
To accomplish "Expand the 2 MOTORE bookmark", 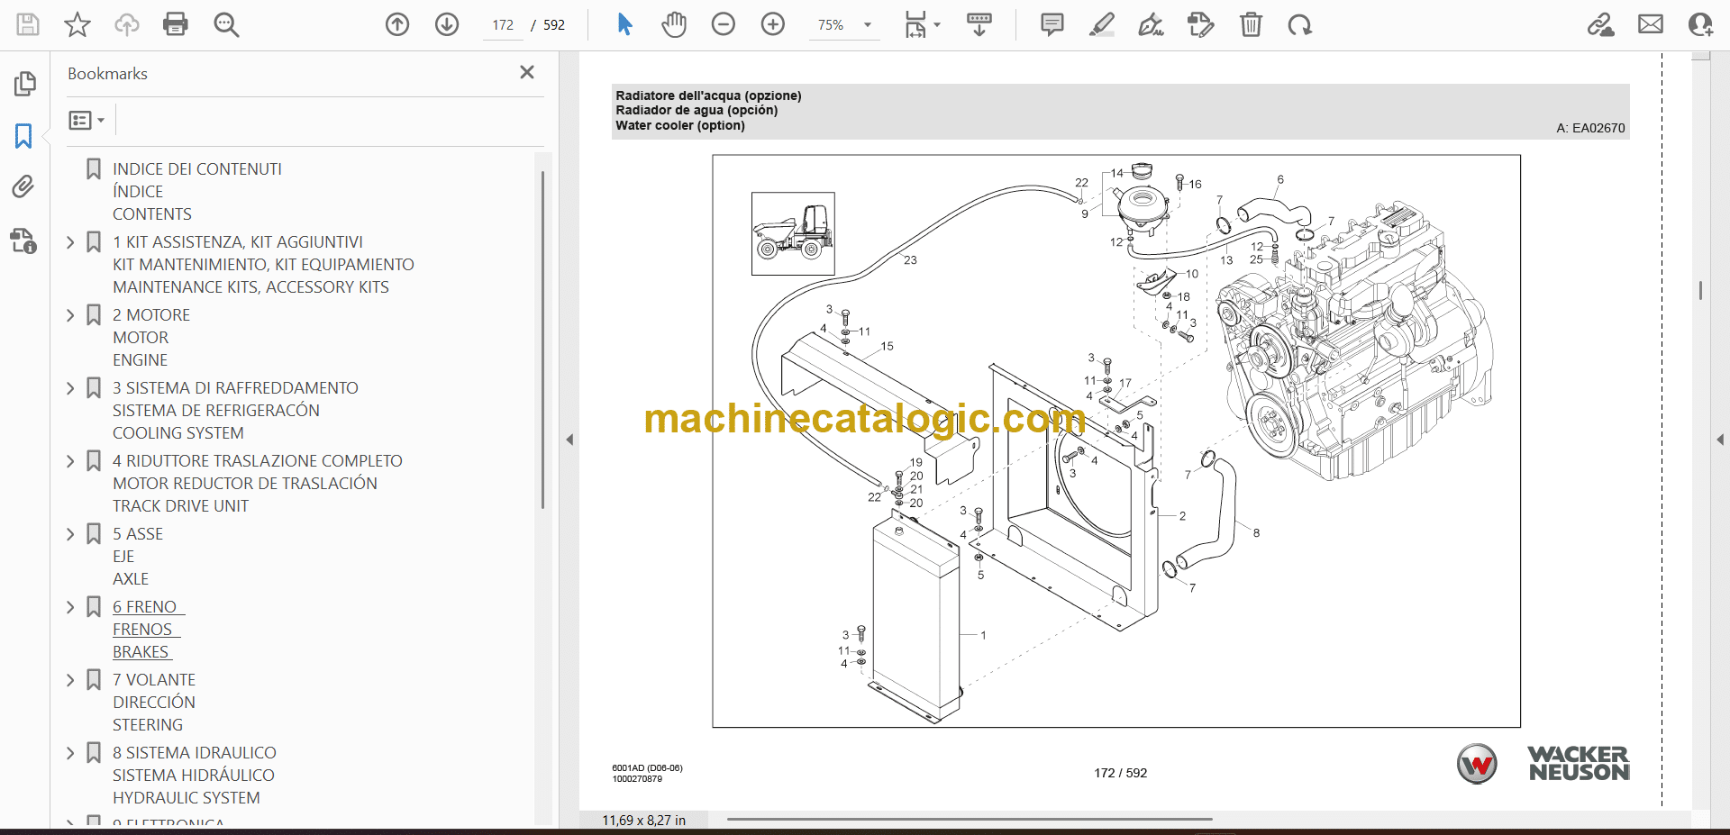I will pos(70,314).
